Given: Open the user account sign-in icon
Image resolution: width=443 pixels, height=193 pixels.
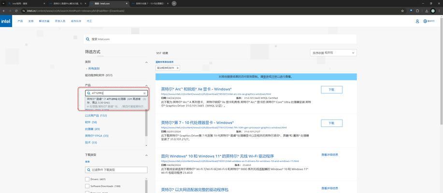Looking at the screenshot, I should (x=417, y=21).
